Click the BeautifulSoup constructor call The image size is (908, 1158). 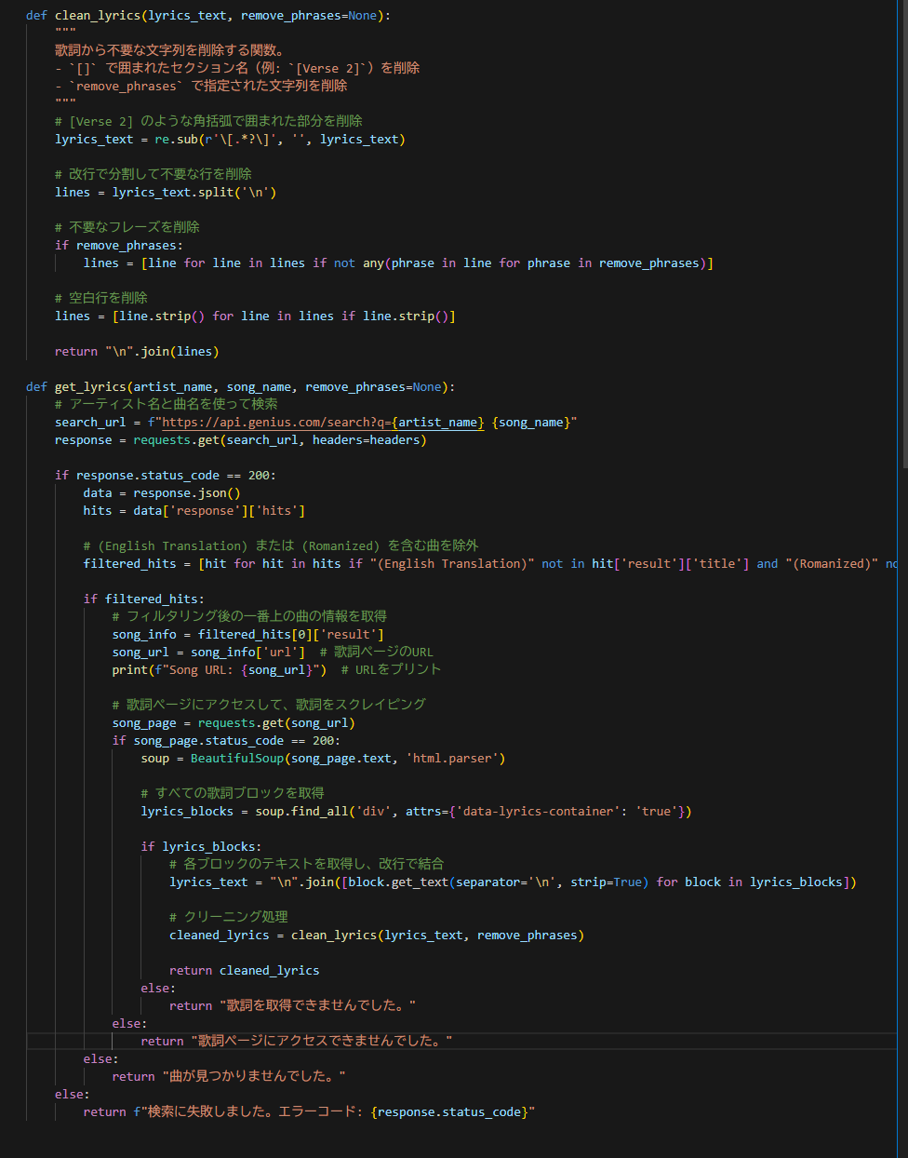click(237, 759)
